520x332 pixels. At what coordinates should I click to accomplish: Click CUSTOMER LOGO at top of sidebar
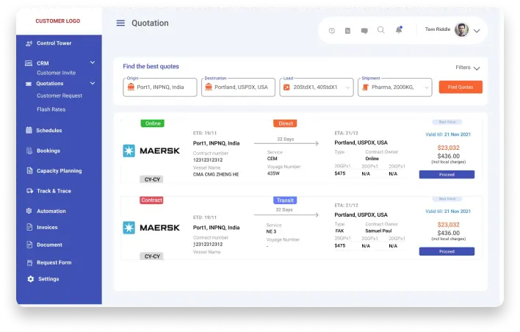point(58,21)
